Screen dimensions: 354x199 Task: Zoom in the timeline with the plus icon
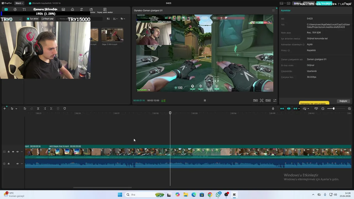pos(349,109)
